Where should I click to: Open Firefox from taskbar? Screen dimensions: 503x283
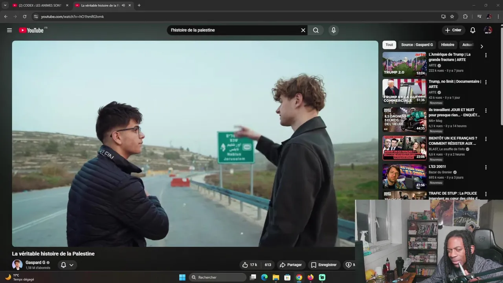pyautogui.click(x=310, y=277)
